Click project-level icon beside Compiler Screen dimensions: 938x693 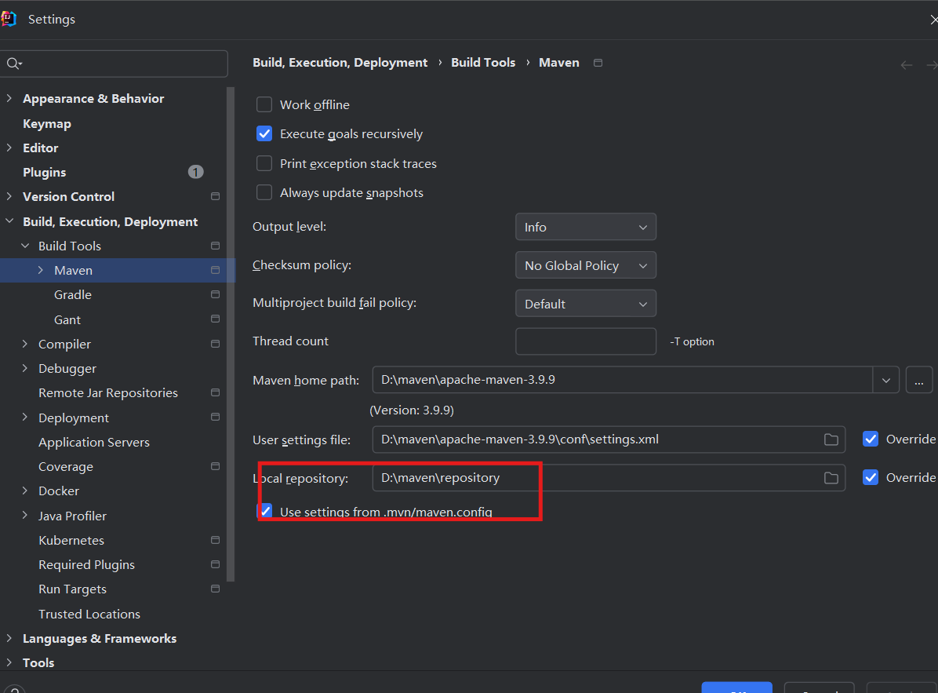(x=216, y=344)
